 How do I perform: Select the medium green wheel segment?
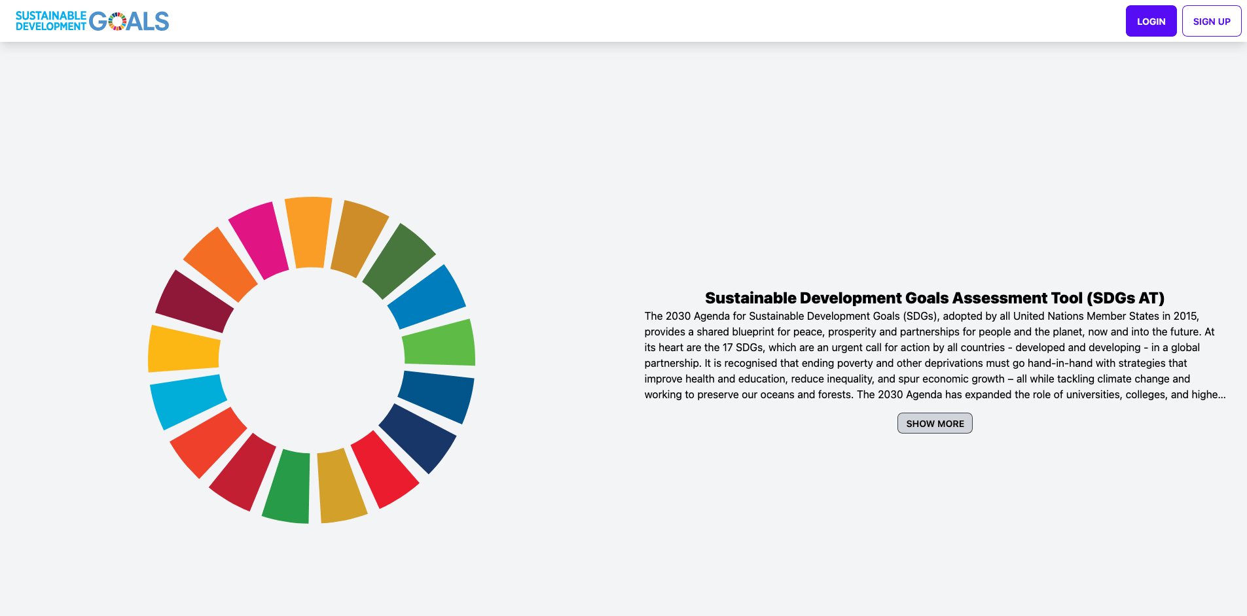(288, 487)
